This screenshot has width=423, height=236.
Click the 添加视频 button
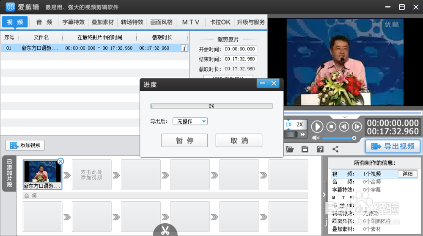25,145
